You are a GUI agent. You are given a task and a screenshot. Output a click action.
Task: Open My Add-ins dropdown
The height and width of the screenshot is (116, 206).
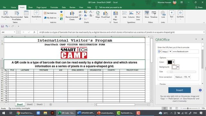[58, 18]
